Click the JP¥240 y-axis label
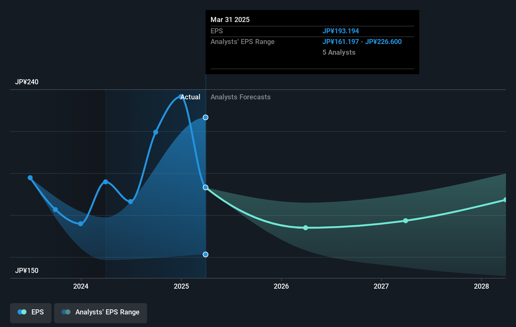This screenshot has height=327, width=516. (x=27, y=82)
